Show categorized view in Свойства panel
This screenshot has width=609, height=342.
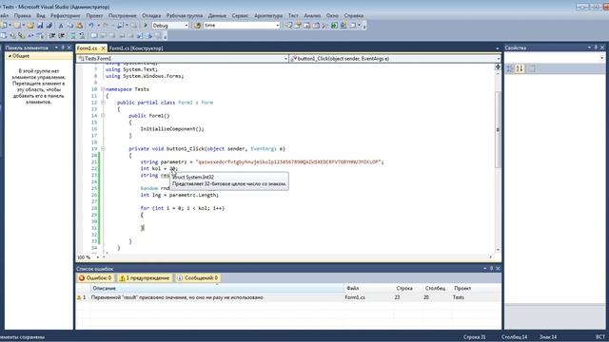(510, 69)
